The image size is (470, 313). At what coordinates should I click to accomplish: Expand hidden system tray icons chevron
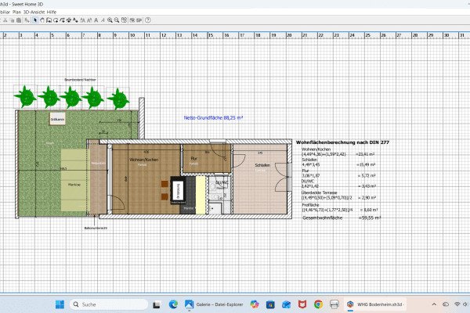pyautogui.click(x=434, y=304)
